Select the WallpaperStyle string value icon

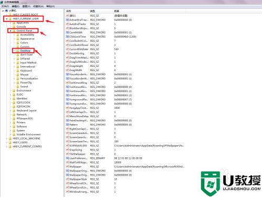click(x=68, y=179)
